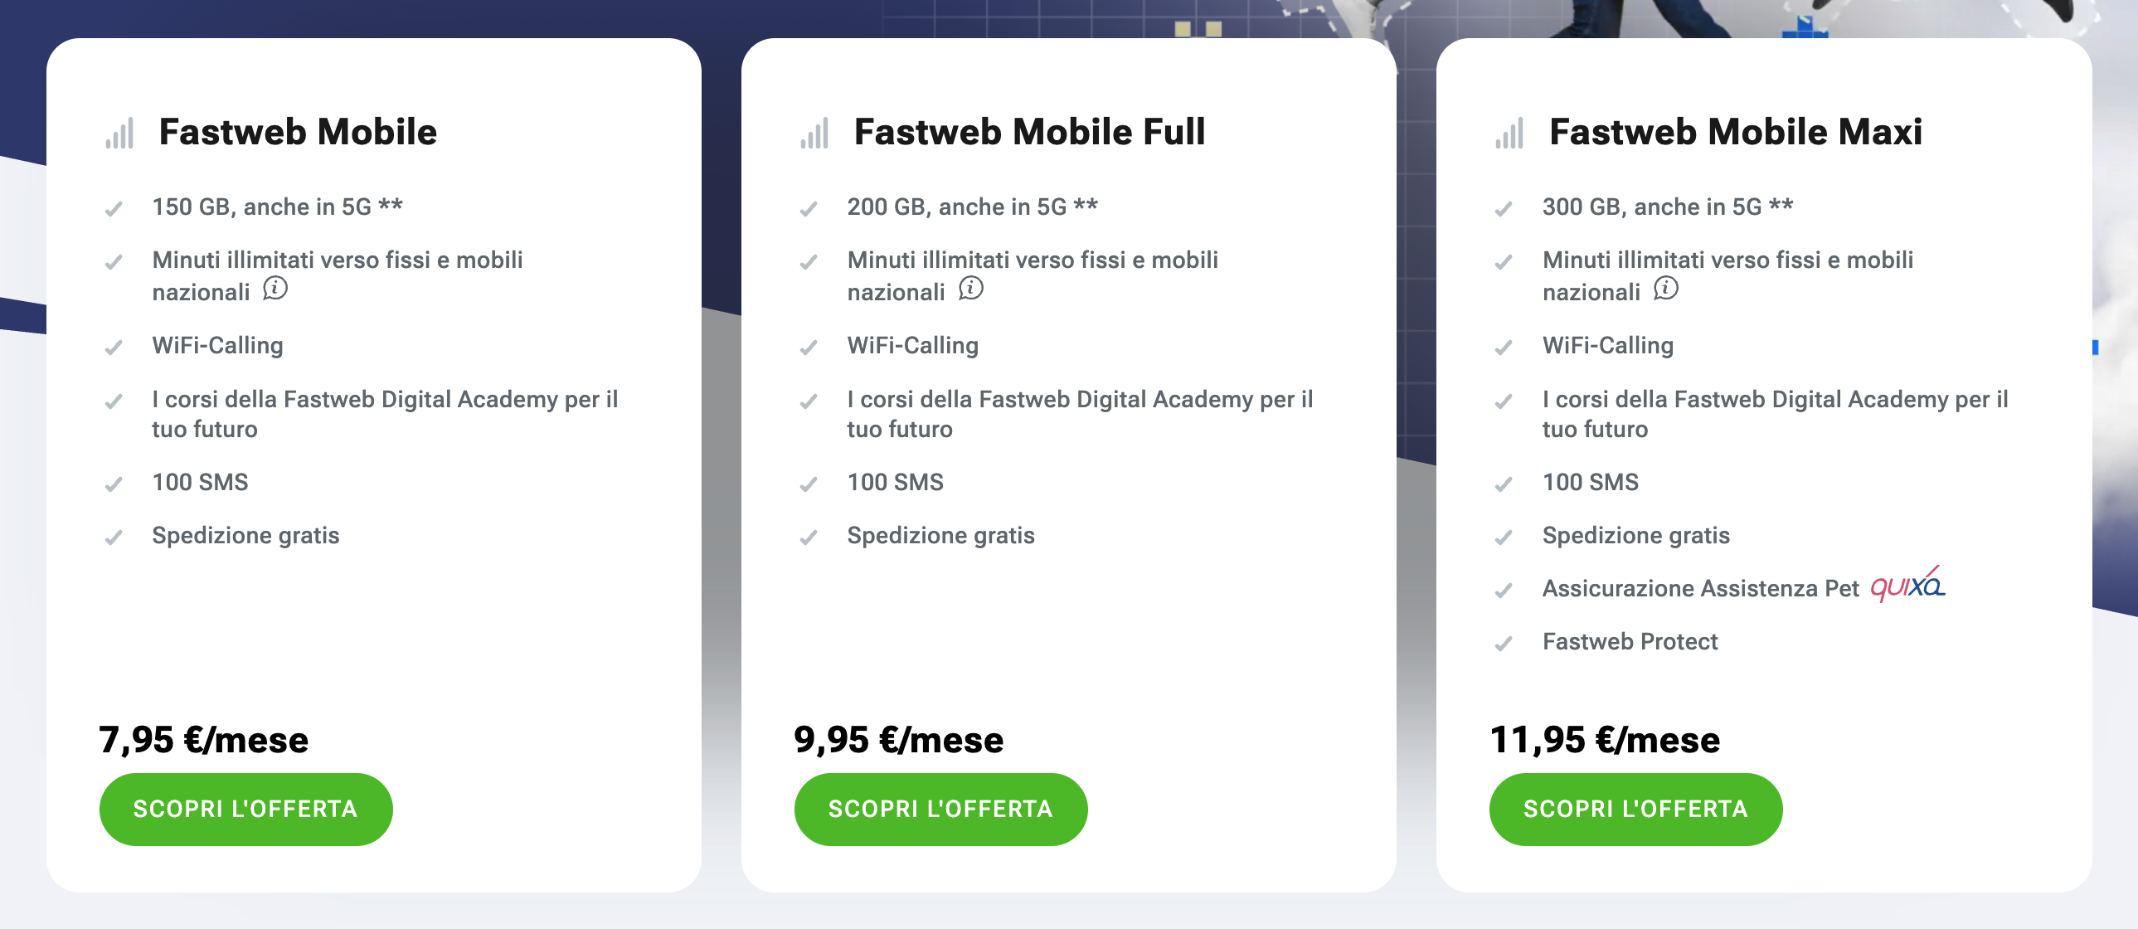Click the Quixa logo in Maxi card
Image resolution: width=2138 pixels, height=929 pixels.
[x=1907, y=586]
